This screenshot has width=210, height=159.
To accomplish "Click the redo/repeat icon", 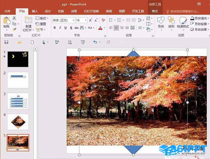I will [x=108, y=42].
